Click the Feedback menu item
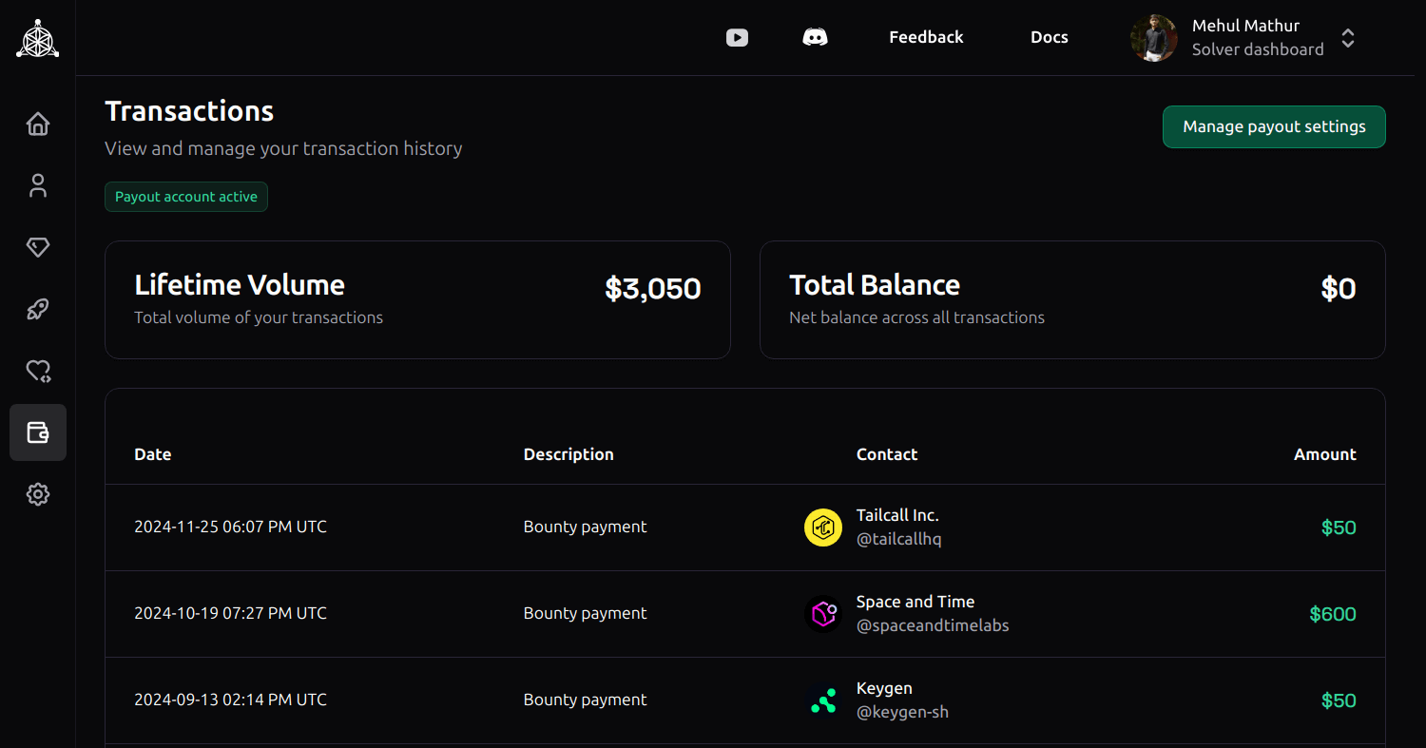 click(926, 37)
